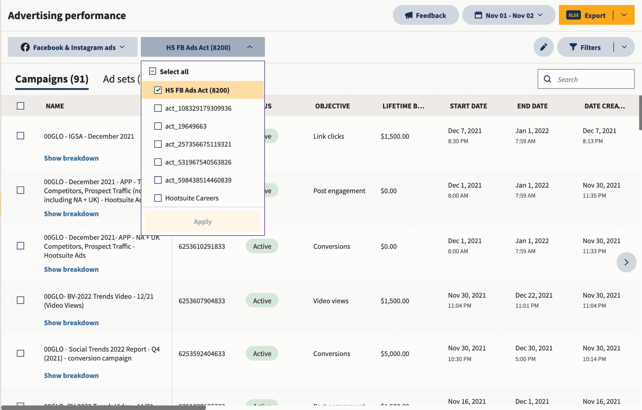Screen dimensions: 642x410
Task: Click the horizontal scrollbar at the bottom
Action: 103,407
